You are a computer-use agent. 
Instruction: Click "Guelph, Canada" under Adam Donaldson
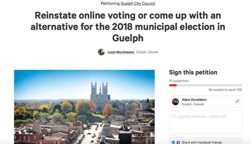[193, 104]
